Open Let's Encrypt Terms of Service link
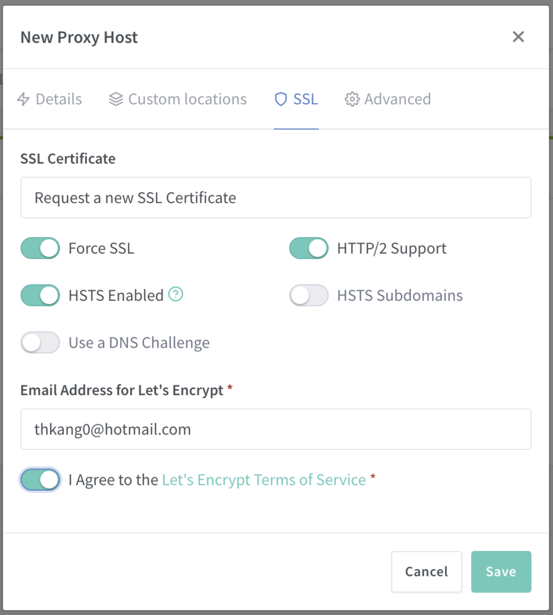Image resolution: width=553 pixels, height=615 pixels. (264, 480)
